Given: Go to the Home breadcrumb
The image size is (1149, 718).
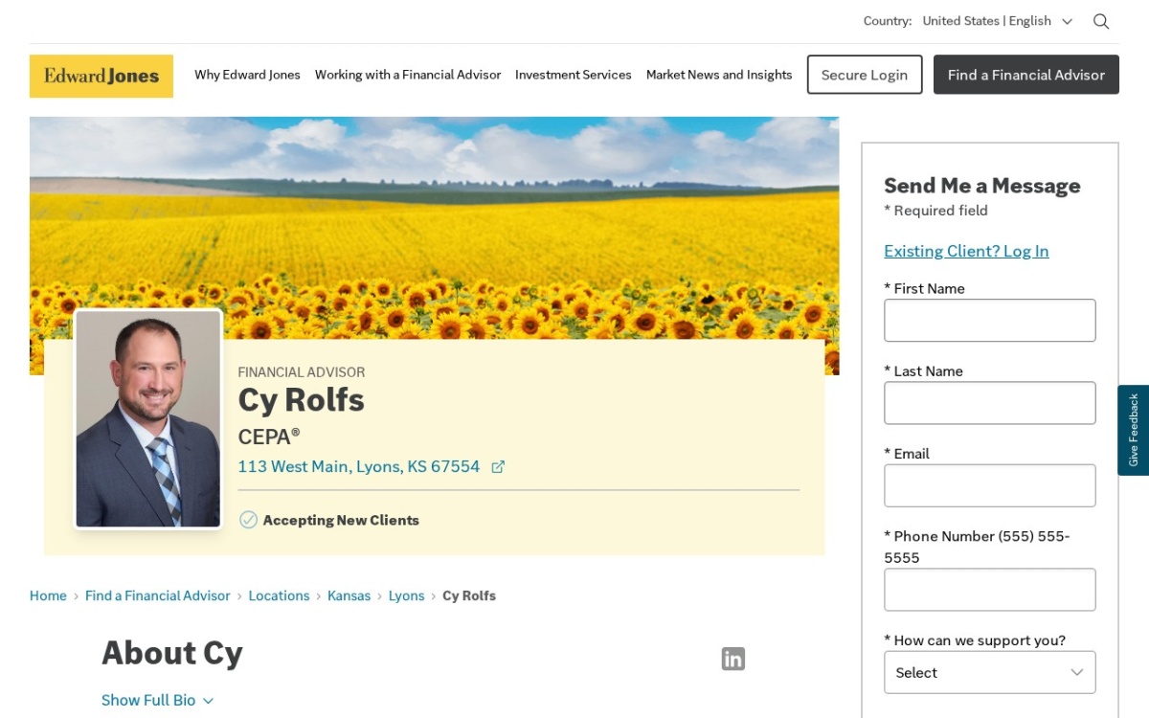Looking at the screenshot, I should (48, 595).
